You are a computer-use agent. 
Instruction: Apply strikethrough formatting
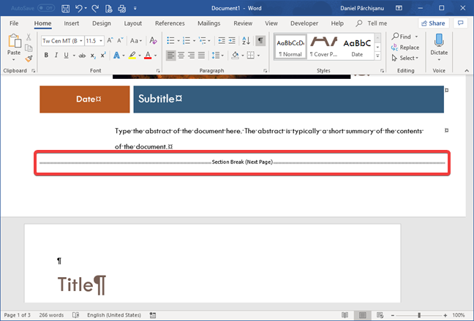pos(80,56)
